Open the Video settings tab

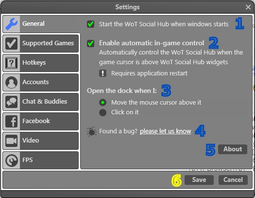(x=41, y=141)
